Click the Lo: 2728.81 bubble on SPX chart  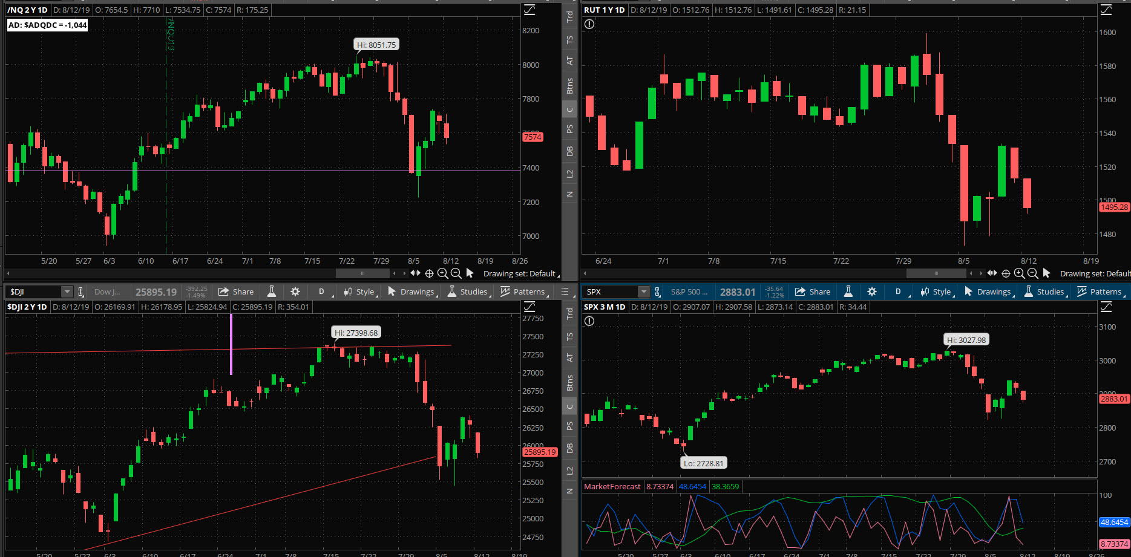[704, 463]
